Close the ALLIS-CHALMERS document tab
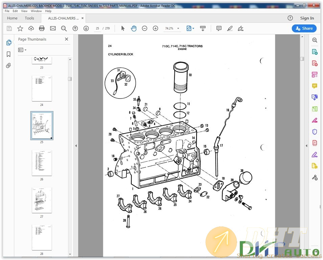 83,18
